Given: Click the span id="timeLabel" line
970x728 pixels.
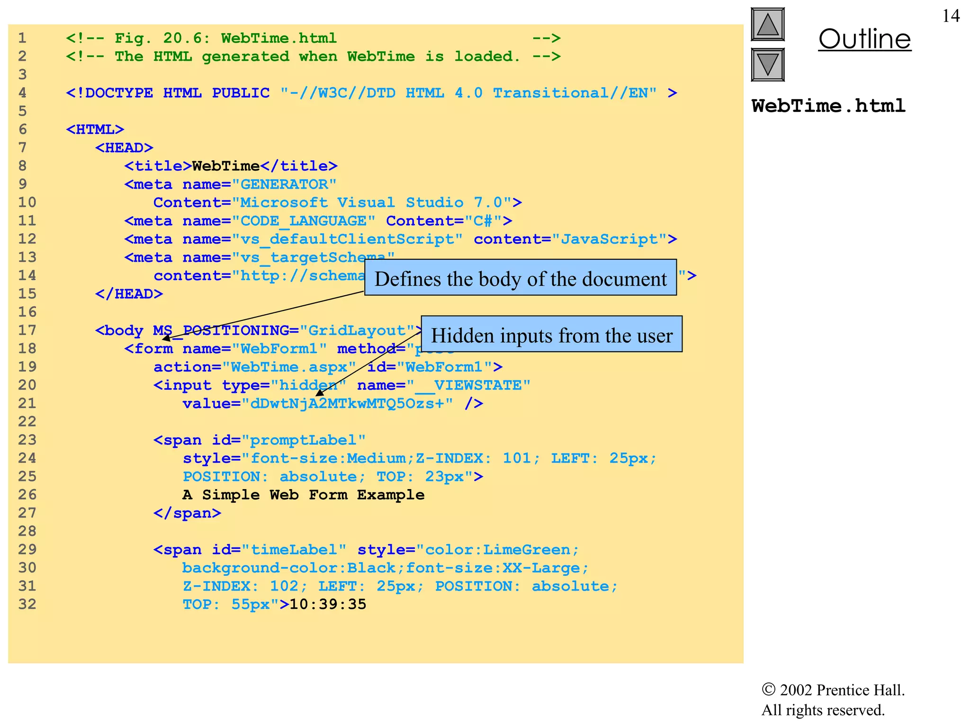Looking at the screenshot, I should point(366,550).
